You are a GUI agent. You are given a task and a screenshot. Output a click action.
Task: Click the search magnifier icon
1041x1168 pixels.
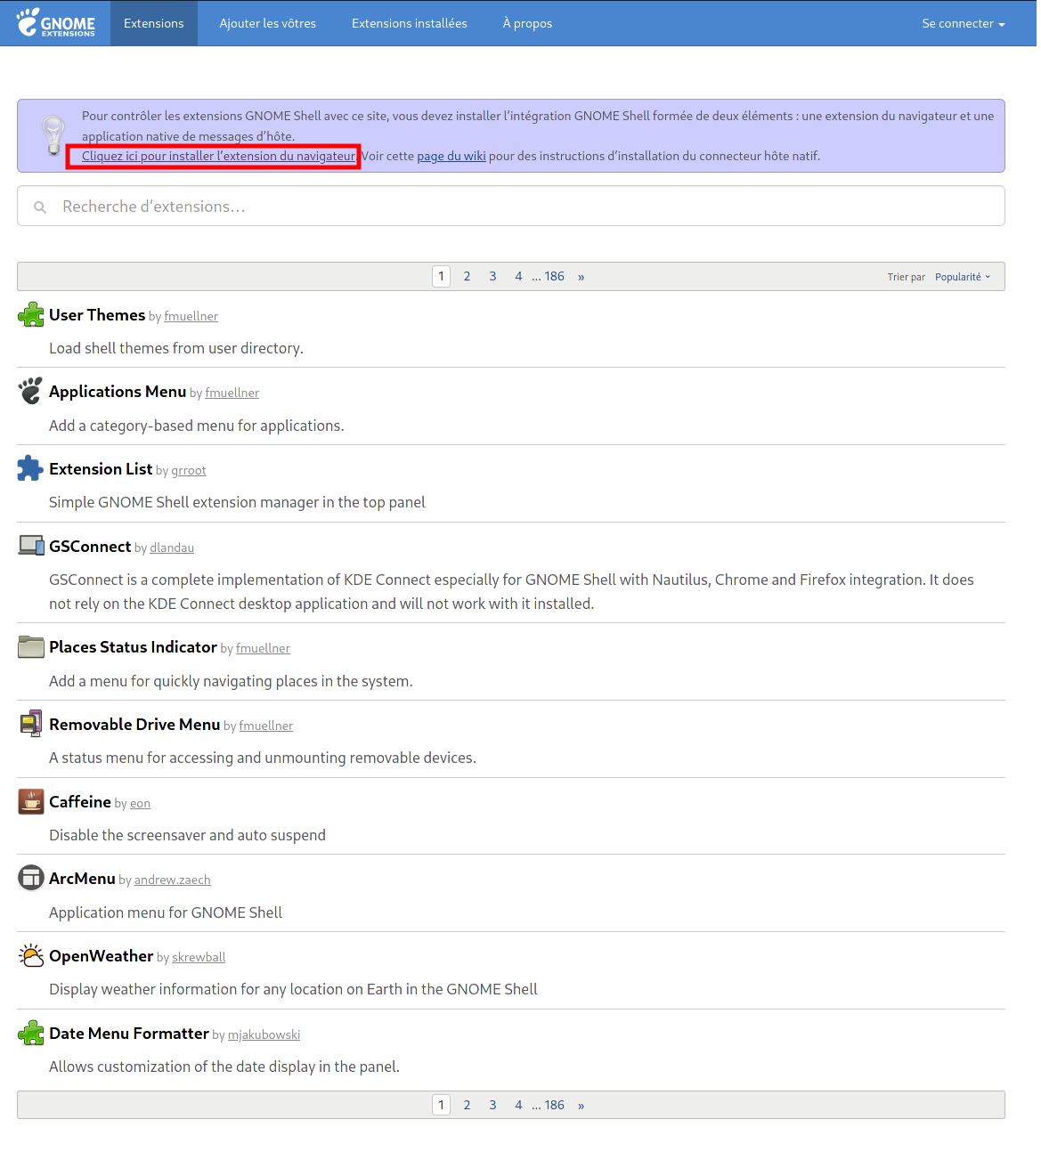40,207
